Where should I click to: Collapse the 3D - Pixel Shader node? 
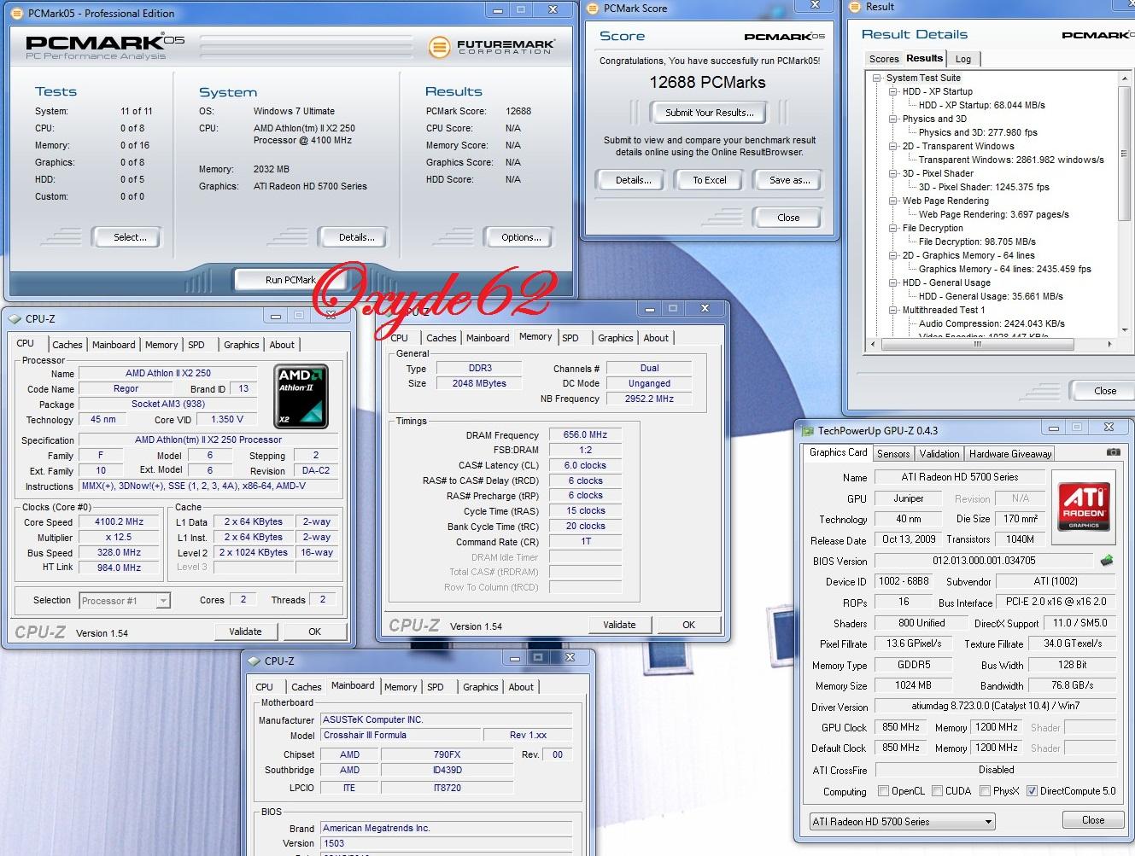[x=893, y=173]
